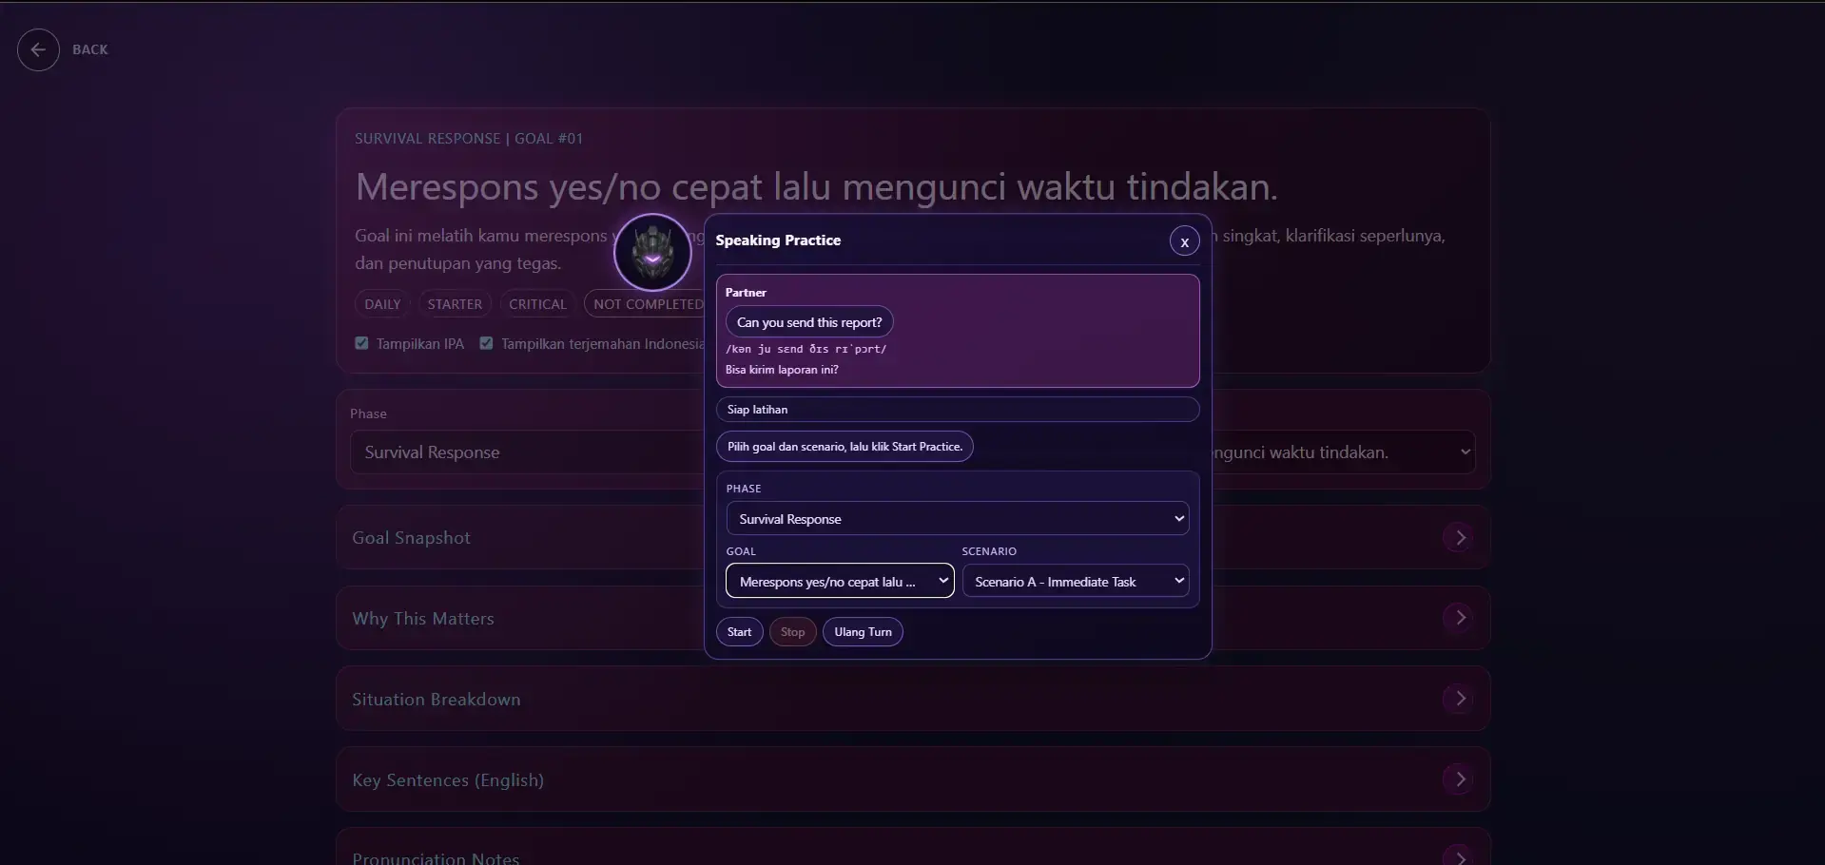Image resolution: width=1825 pixels, height=865 pixels.
Task: Expand the Why This Matters chevron
Action: pyautogui.click(x=1460, y=618)
